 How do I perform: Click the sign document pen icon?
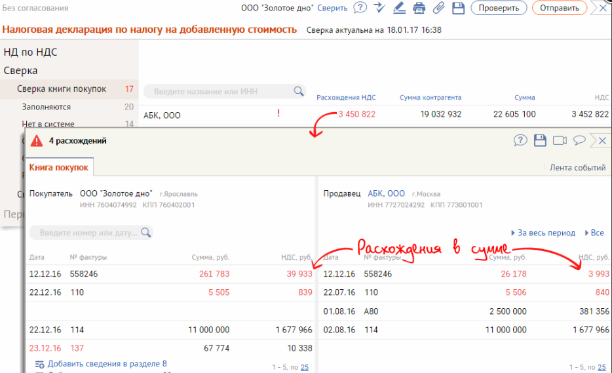click(399, 8)
